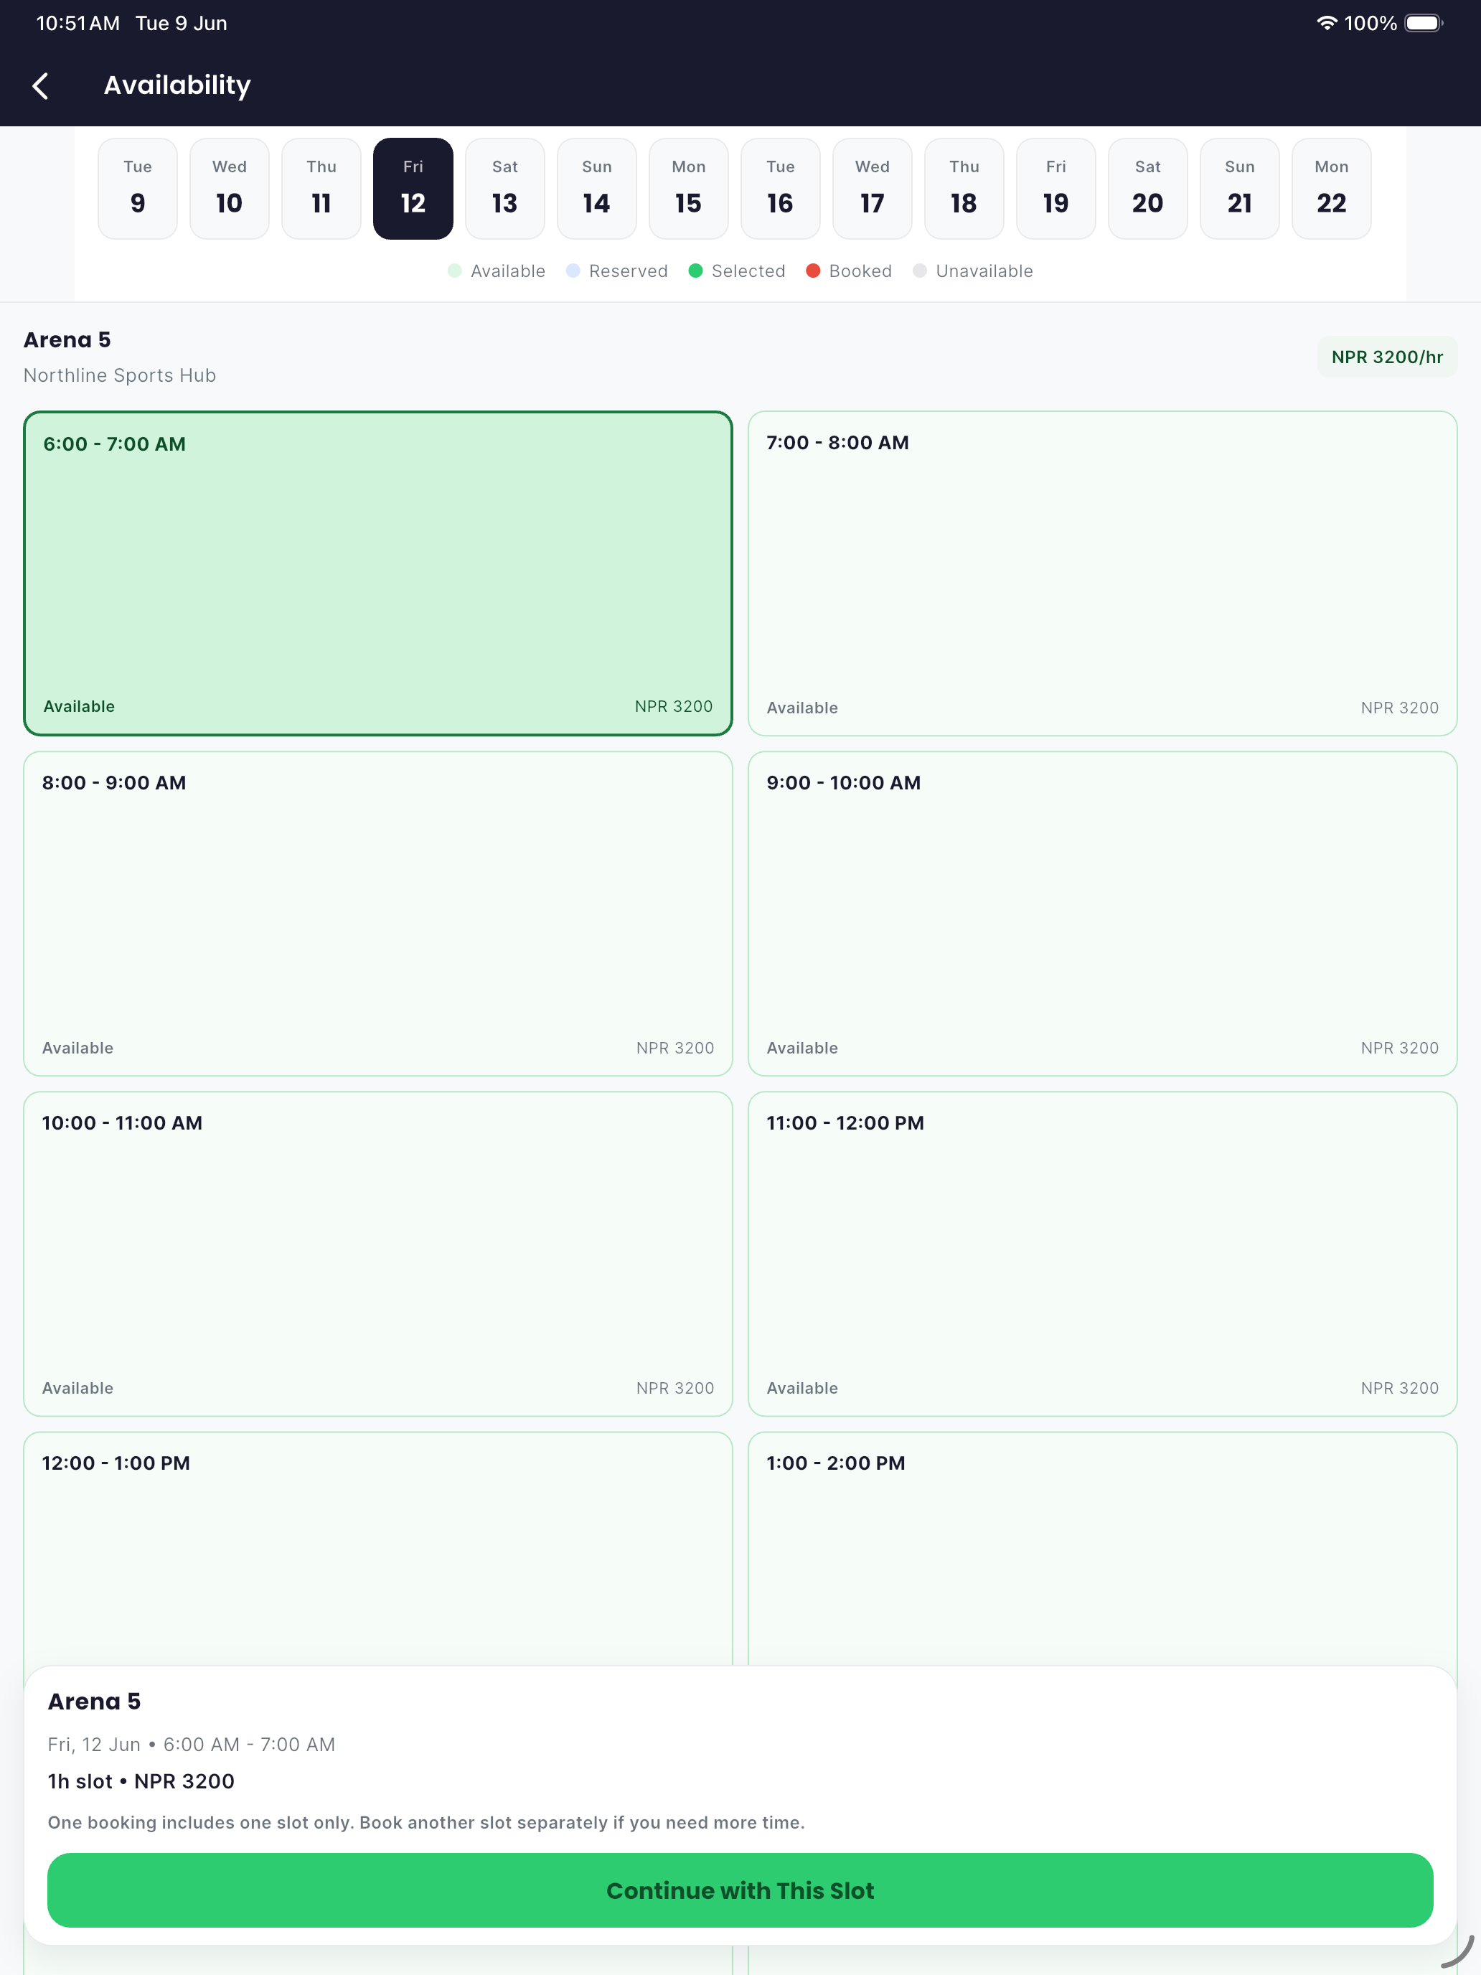This screenshot has height=1975, width=1481.
Task: Tap the green Selected legend dot
Action: (695, 271)
